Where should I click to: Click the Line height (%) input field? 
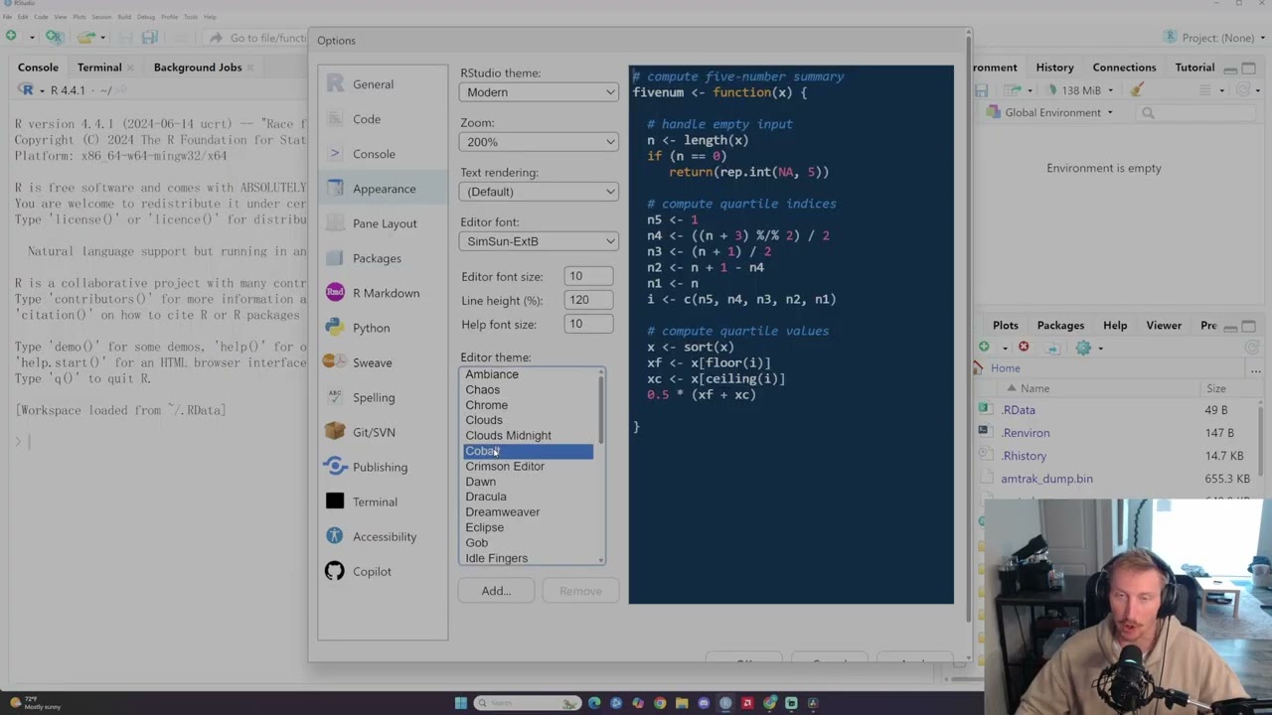pyautogui.click(x=588, y=300)
